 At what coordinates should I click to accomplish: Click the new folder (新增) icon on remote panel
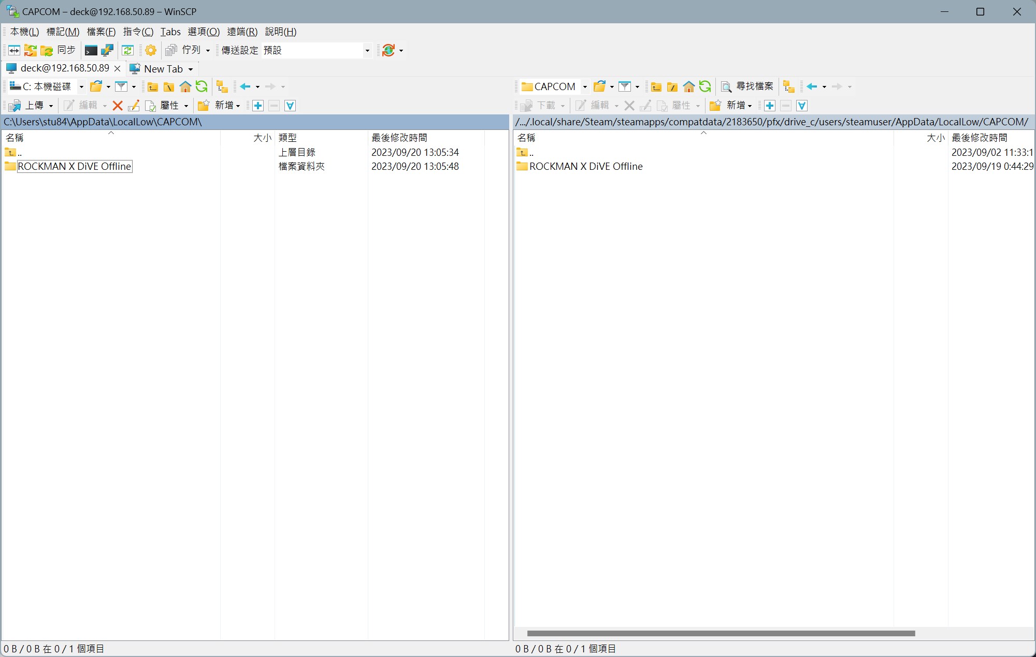(713, 105)
